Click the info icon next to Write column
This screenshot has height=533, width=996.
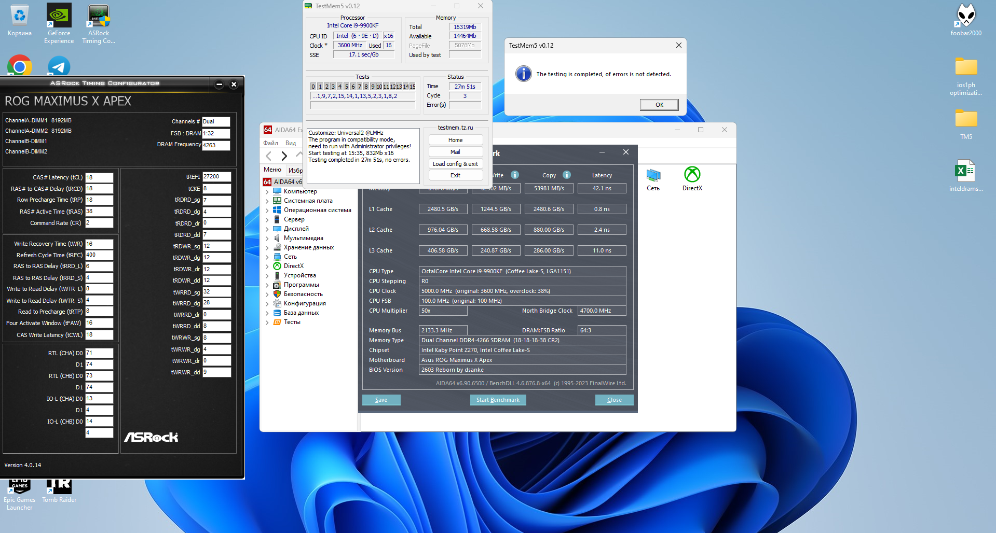pos(515,175)
